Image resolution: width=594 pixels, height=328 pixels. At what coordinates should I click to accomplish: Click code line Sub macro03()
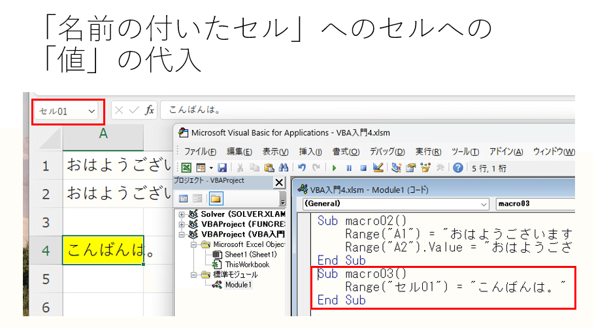coord(362,274)
